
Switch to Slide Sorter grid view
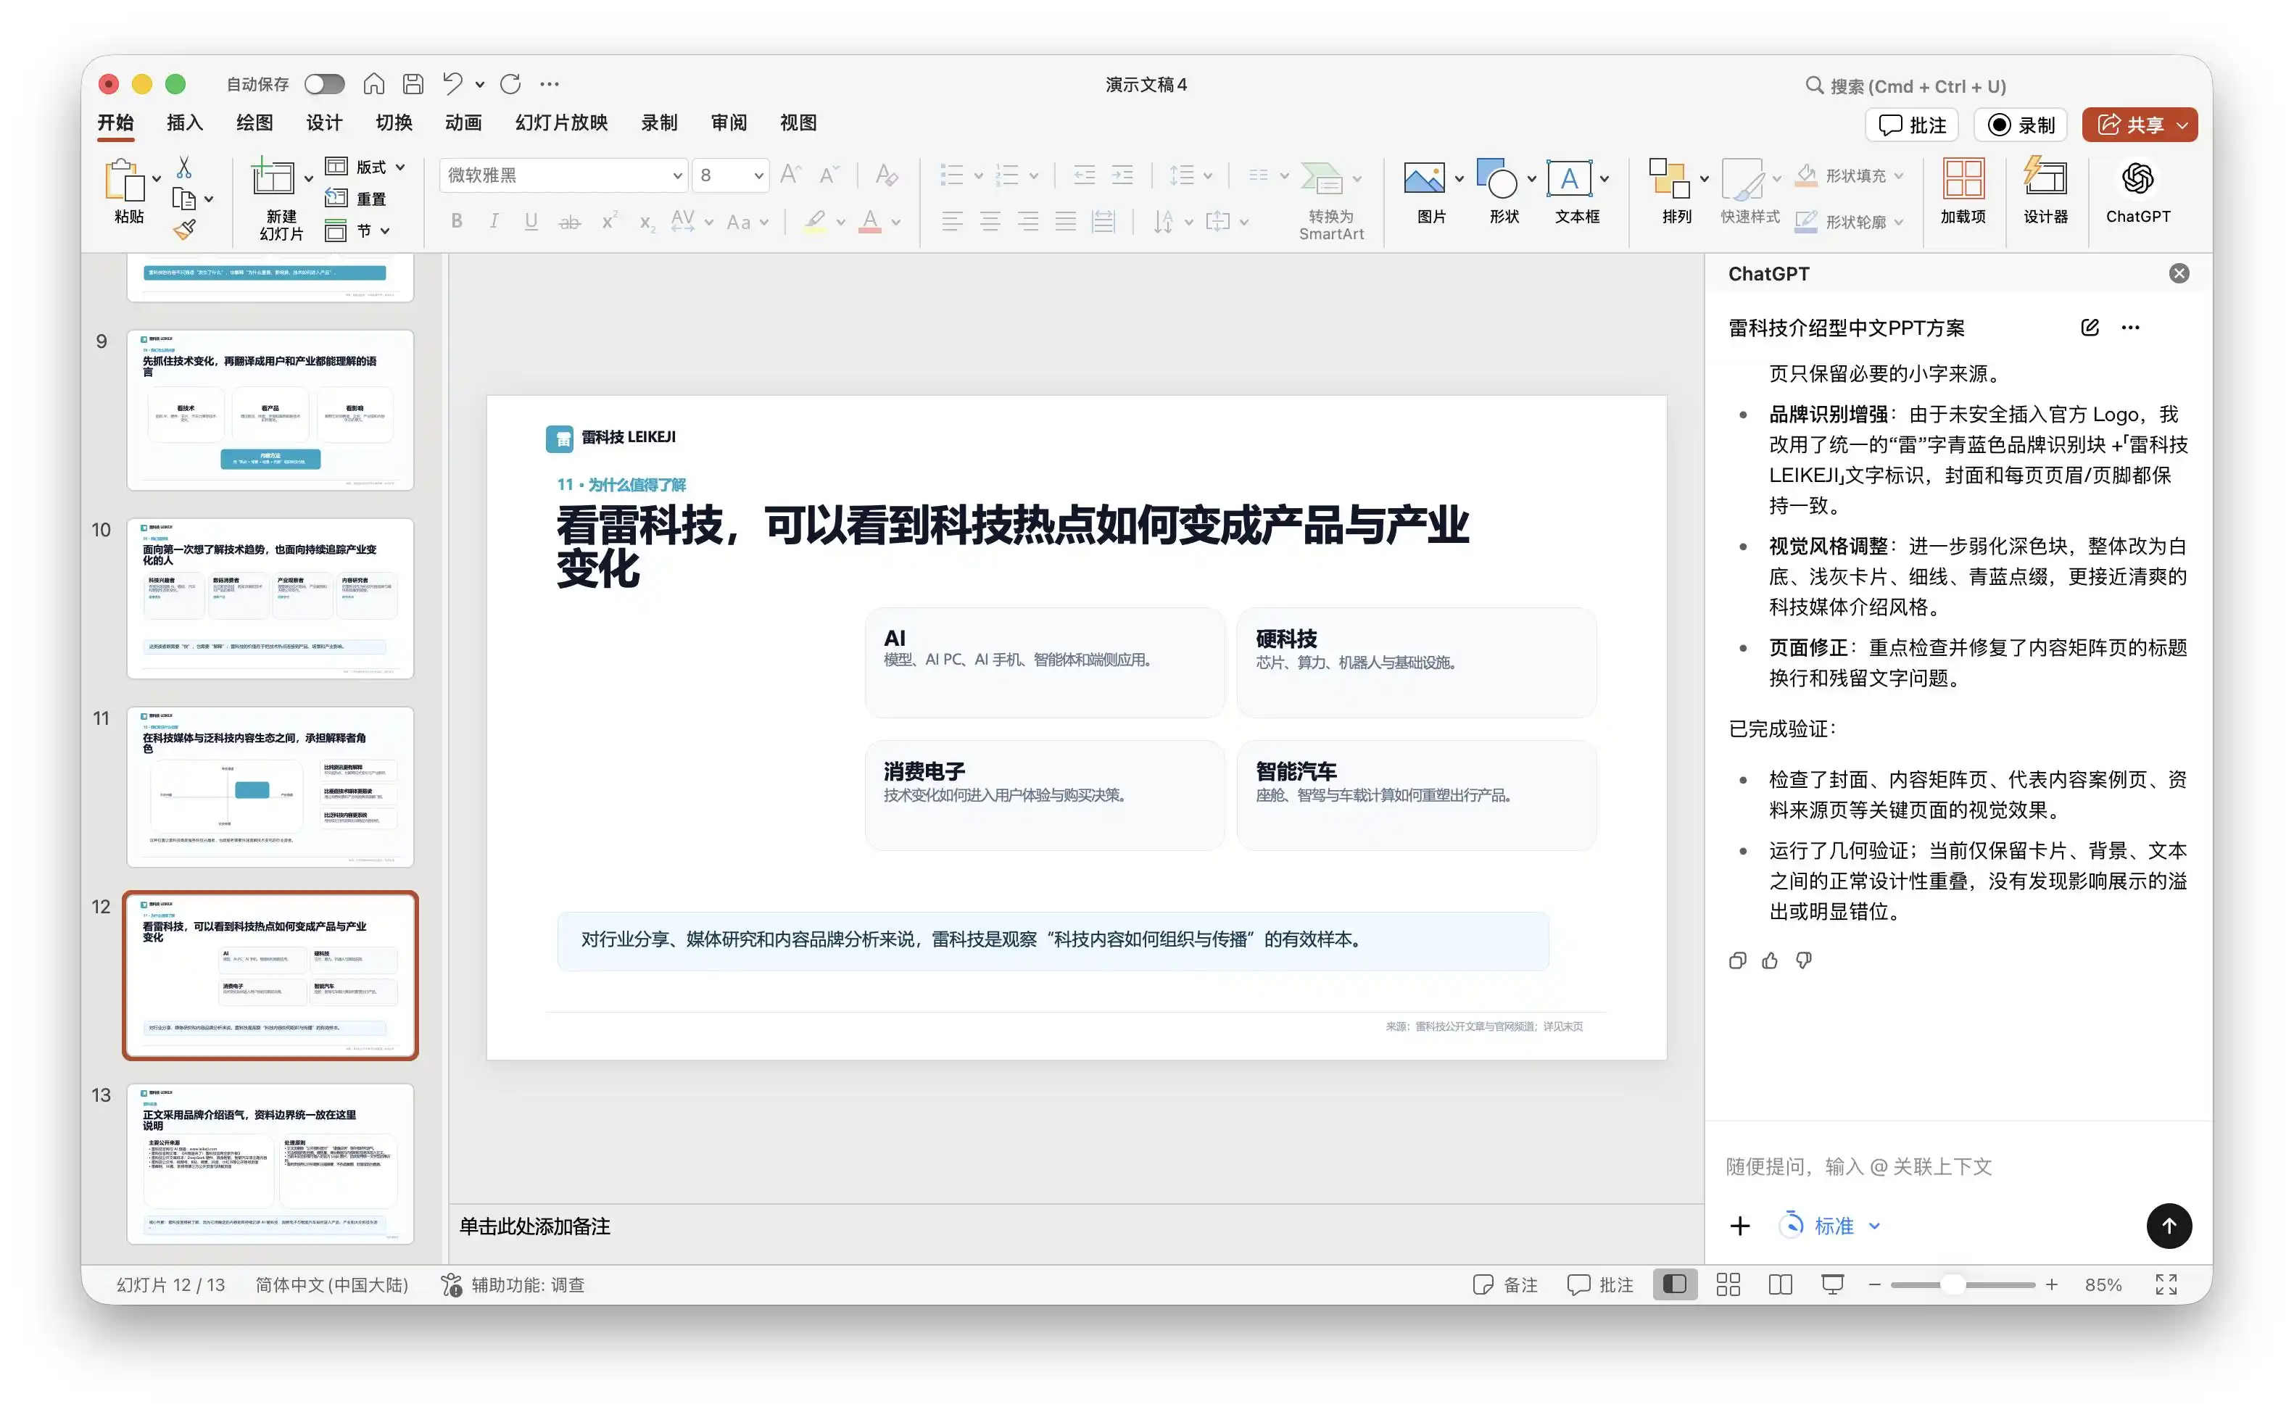tap(1728, 1284)
